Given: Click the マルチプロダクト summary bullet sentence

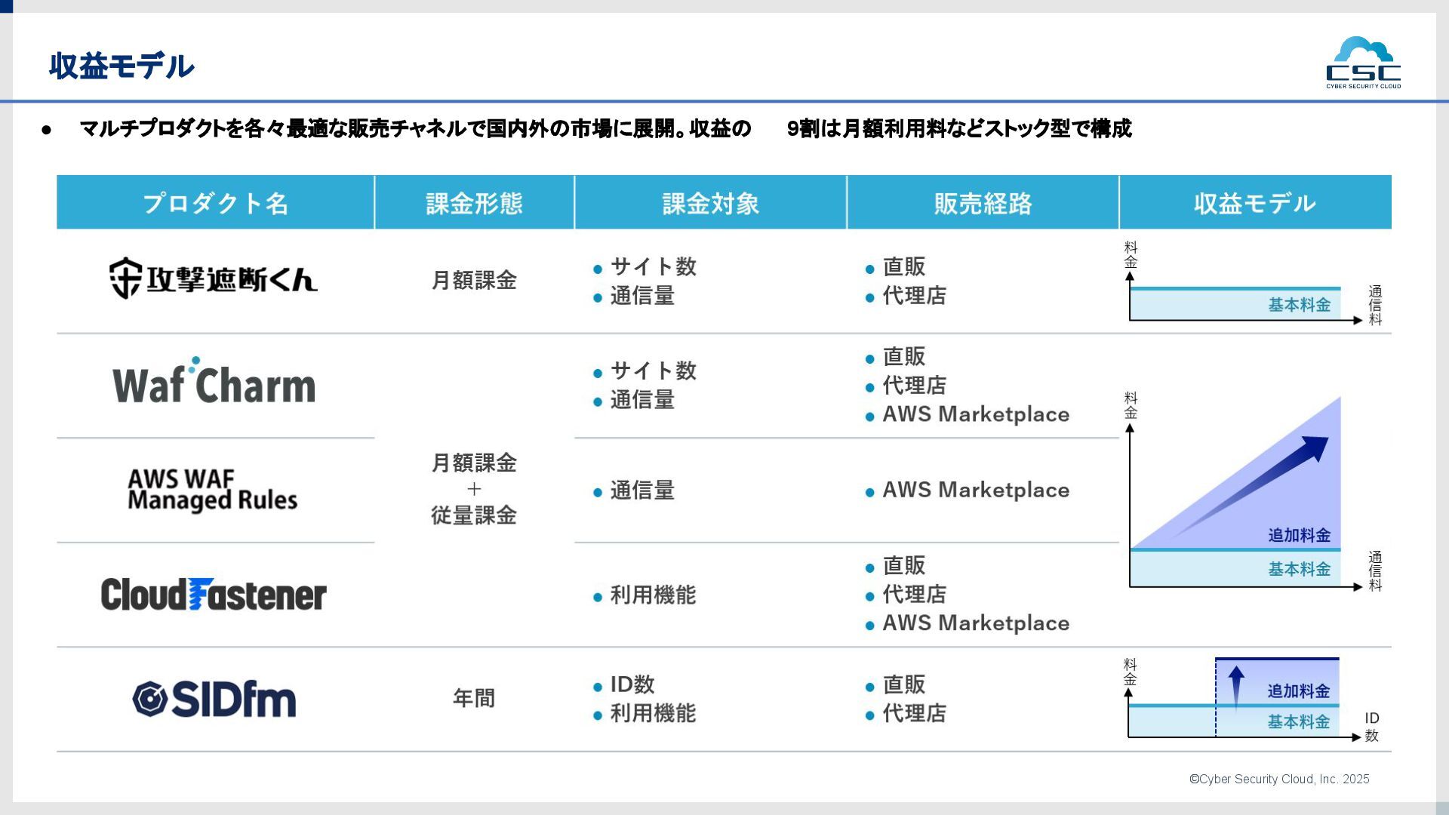Looking at the screenshot, I should (x=605, y=129).
